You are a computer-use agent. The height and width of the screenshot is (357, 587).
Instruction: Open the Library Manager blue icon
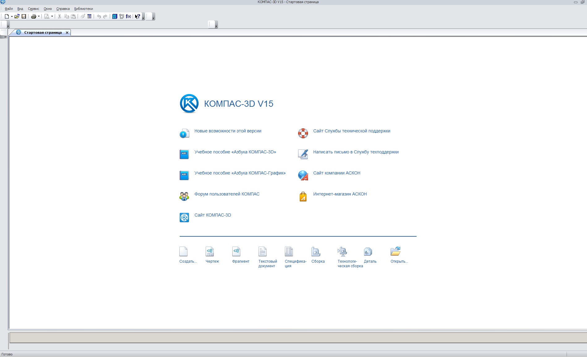click(114, 16)
